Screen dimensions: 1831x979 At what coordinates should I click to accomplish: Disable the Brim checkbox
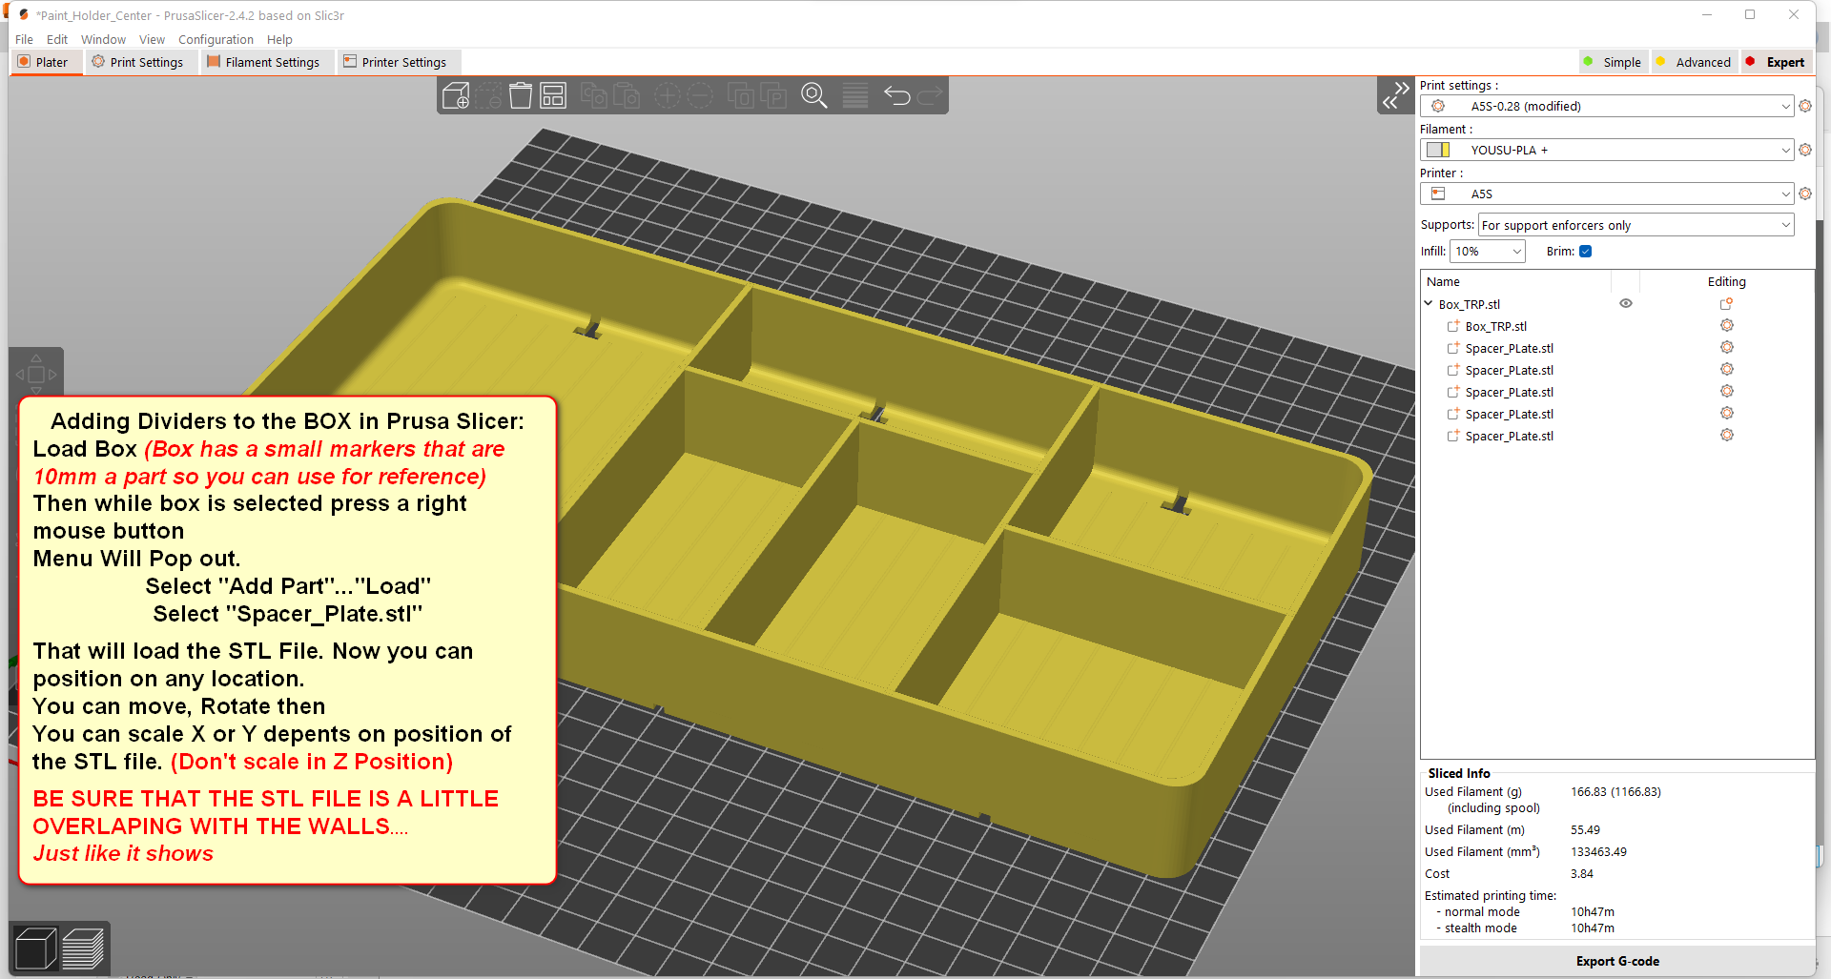1586,251
